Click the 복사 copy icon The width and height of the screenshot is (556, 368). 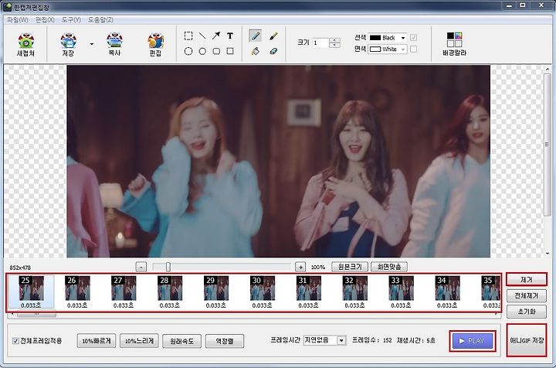click(114, 44)
